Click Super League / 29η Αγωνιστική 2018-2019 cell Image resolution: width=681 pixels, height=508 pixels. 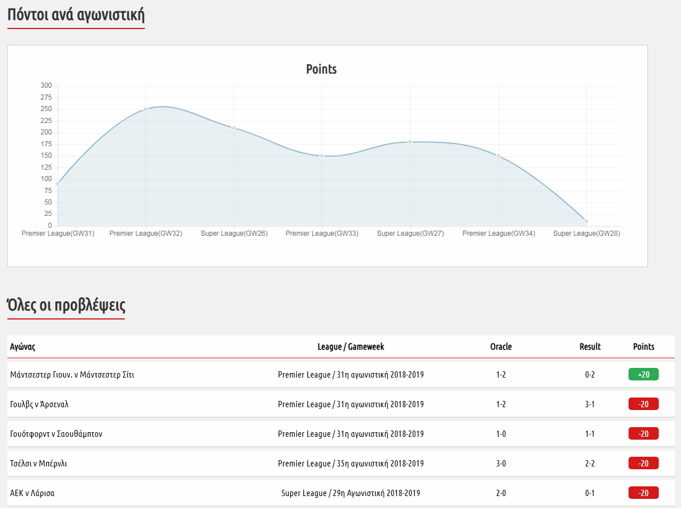click(351, 493)
